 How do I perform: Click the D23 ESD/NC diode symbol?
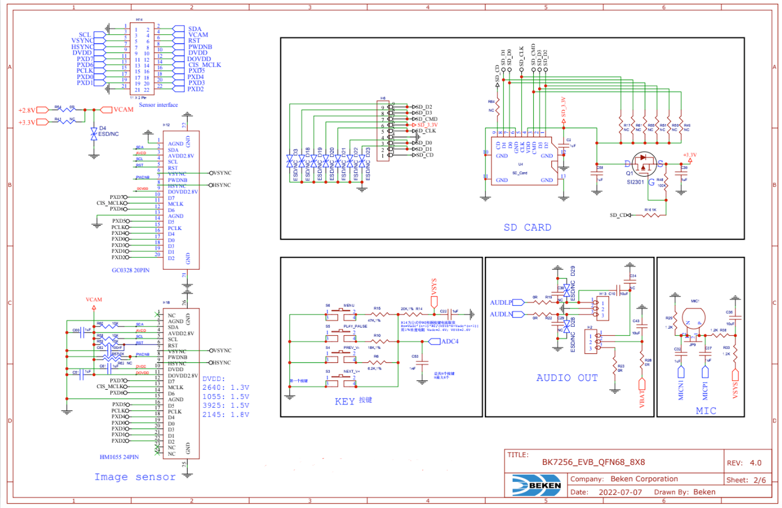362,161
